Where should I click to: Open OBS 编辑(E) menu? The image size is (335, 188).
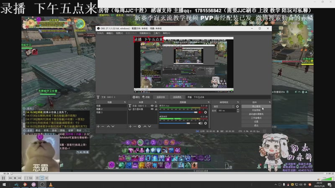tap(110, 33)
